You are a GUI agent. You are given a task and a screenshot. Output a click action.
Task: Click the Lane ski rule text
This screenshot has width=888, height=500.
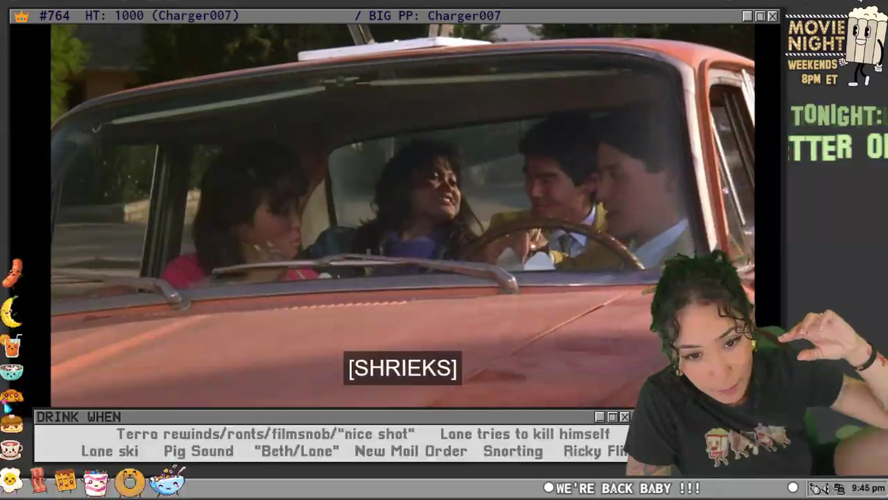pos(110,451)
